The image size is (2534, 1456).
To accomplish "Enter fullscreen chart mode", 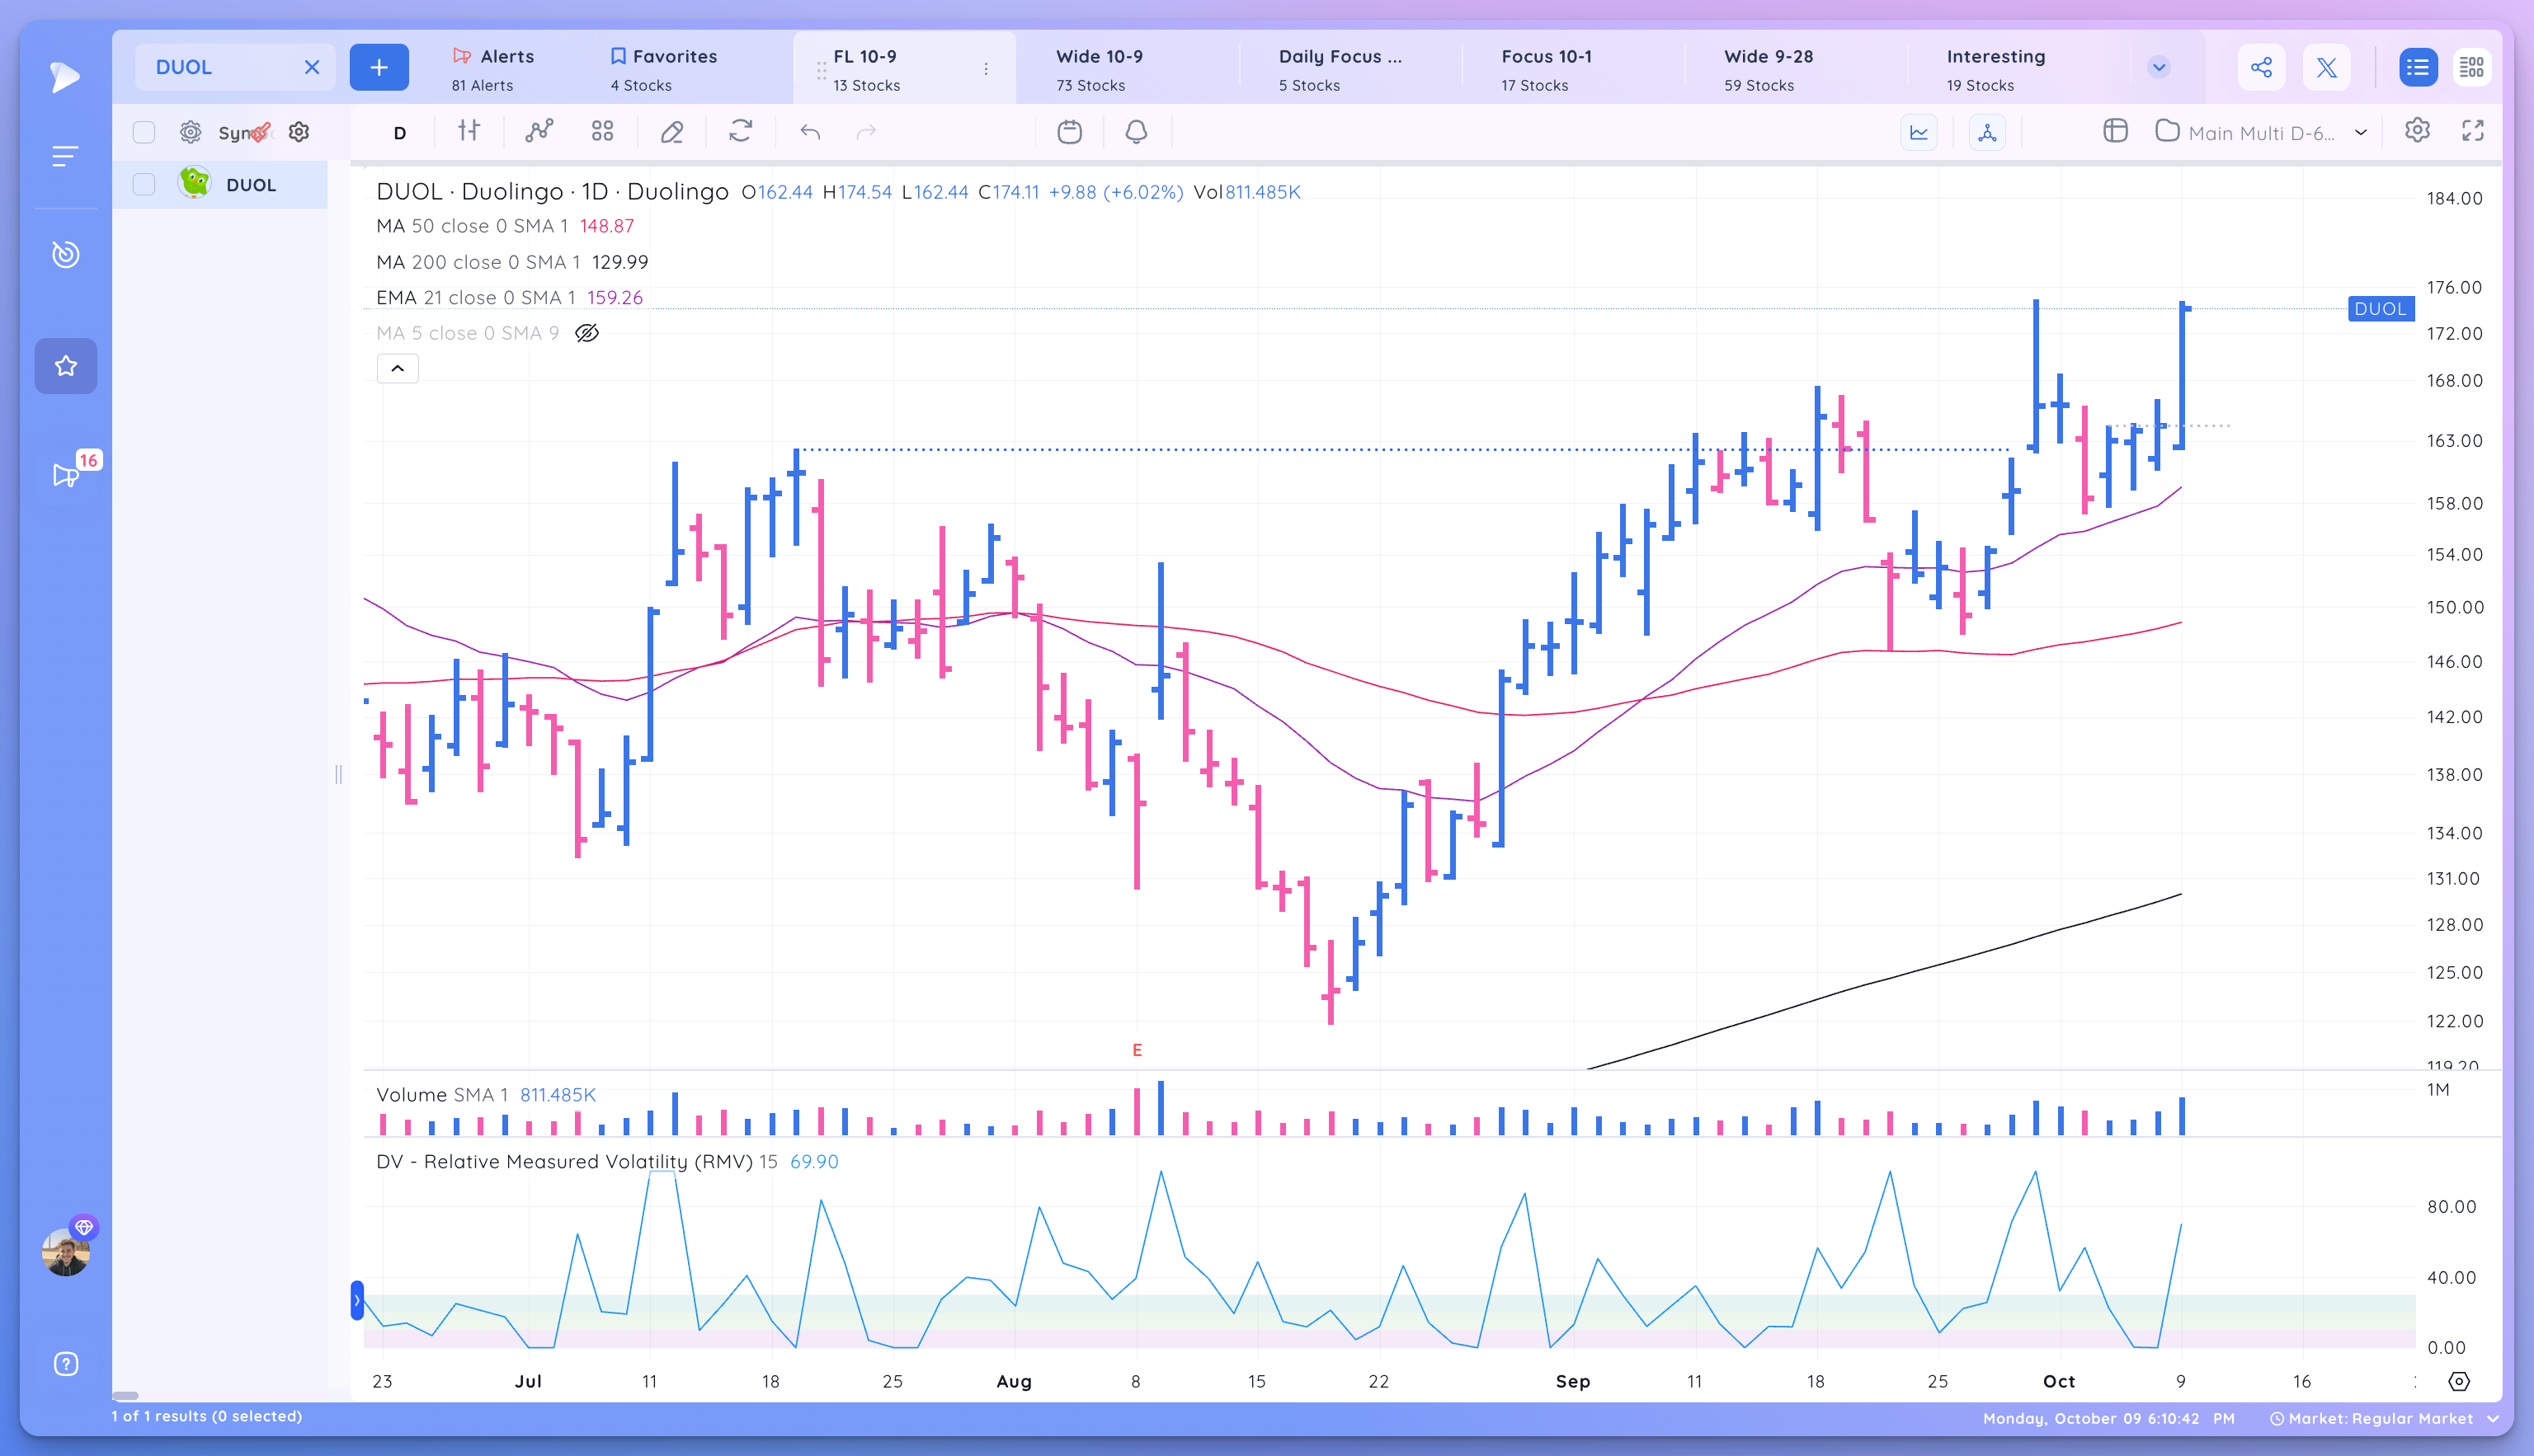I will [2473, 131].
